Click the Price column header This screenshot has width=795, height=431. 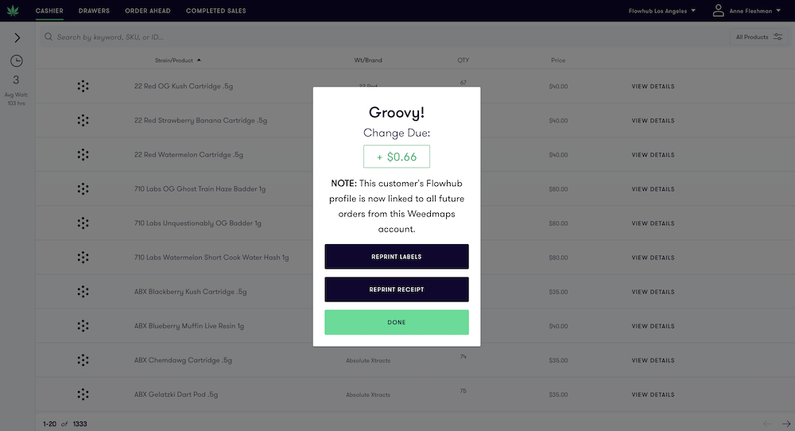pos(558,60)
